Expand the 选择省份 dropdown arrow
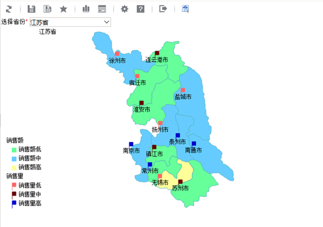Screen dimensions: 323x227 tap(107, 22)
